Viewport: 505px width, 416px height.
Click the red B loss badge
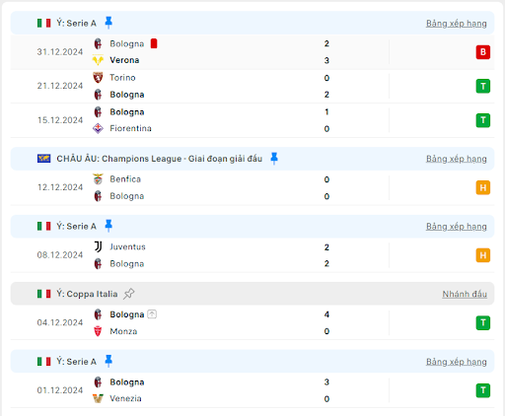tap(483, 52)
